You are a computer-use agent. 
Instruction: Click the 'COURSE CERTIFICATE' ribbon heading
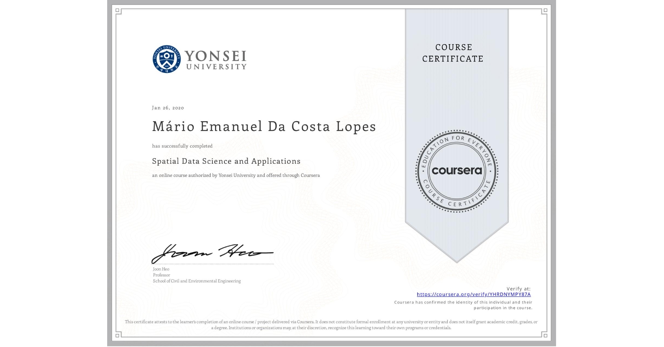453,53
